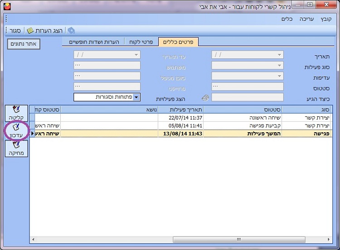The height and width of the screenshot is (250, 340).
Task: Click the printer icon beside כיצד הגיע field
Action: (205, 98)
